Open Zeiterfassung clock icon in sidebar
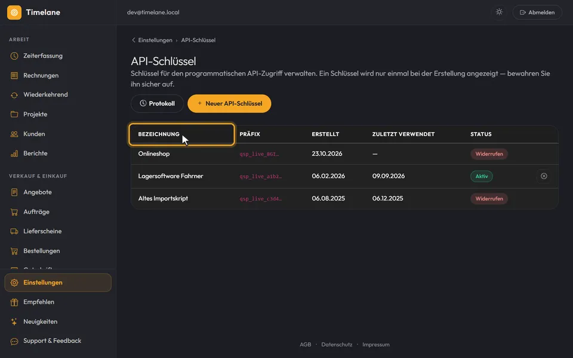The height and width of the screenshot is (358, 573). click(x=14, y=56)
